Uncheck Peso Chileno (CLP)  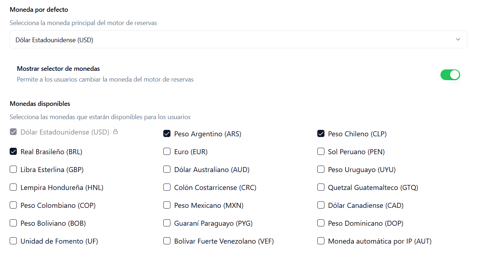point(321,133)
